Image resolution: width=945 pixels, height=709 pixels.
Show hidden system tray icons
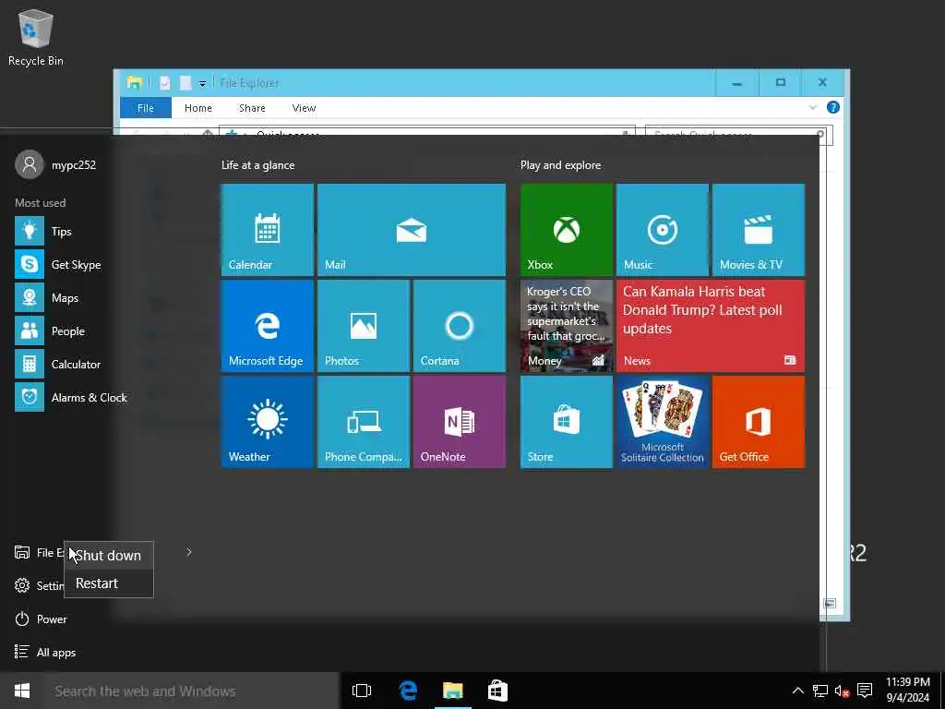[797, 691]
